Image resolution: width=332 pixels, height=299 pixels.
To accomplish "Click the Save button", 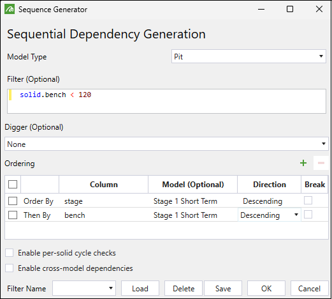I will (223, 288).
